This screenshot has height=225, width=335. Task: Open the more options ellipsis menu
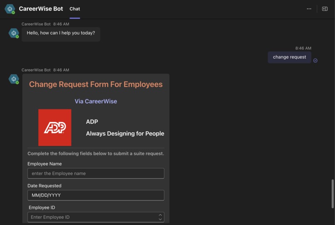pos(309,9)
